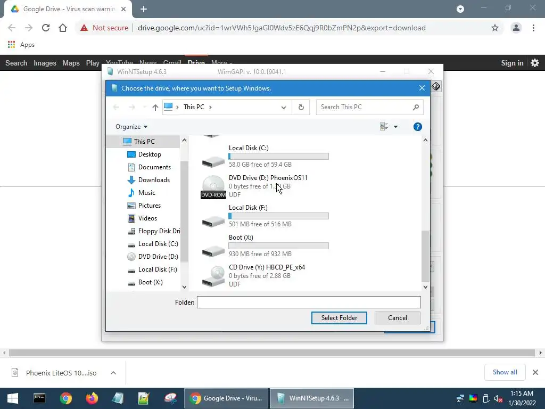Open download item options chevron
545x409 pixels.
[113, 373]
